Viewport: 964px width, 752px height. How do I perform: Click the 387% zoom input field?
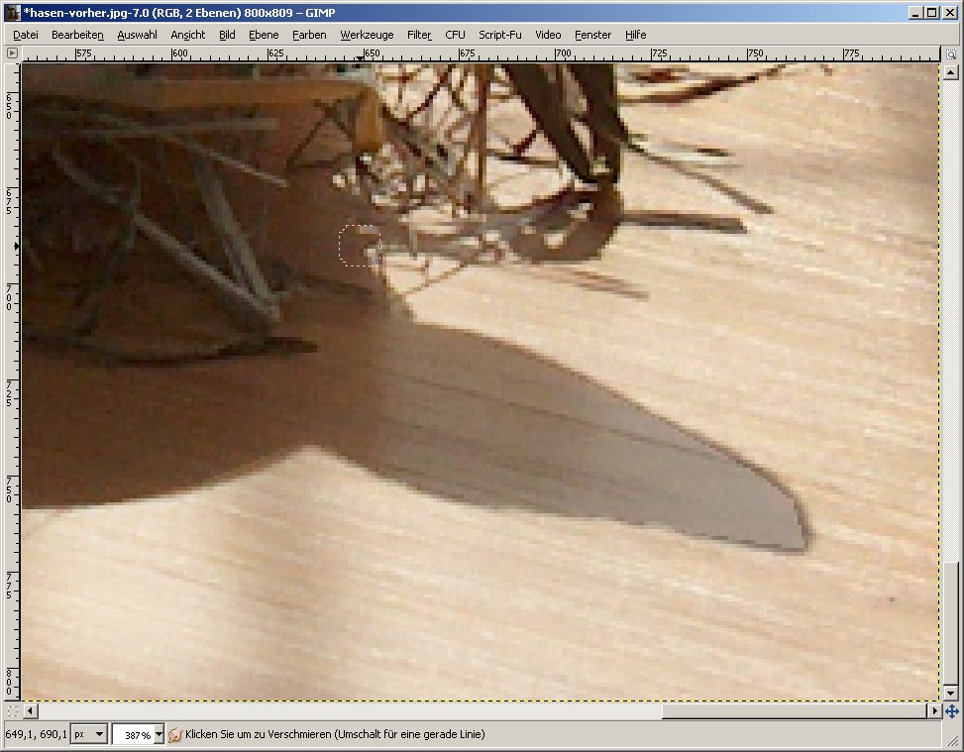(x=133, y=735)
